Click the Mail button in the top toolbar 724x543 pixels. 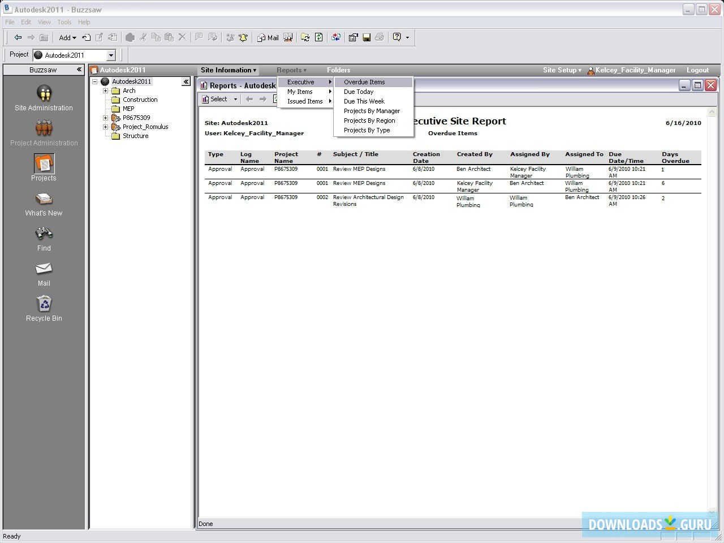268,37
